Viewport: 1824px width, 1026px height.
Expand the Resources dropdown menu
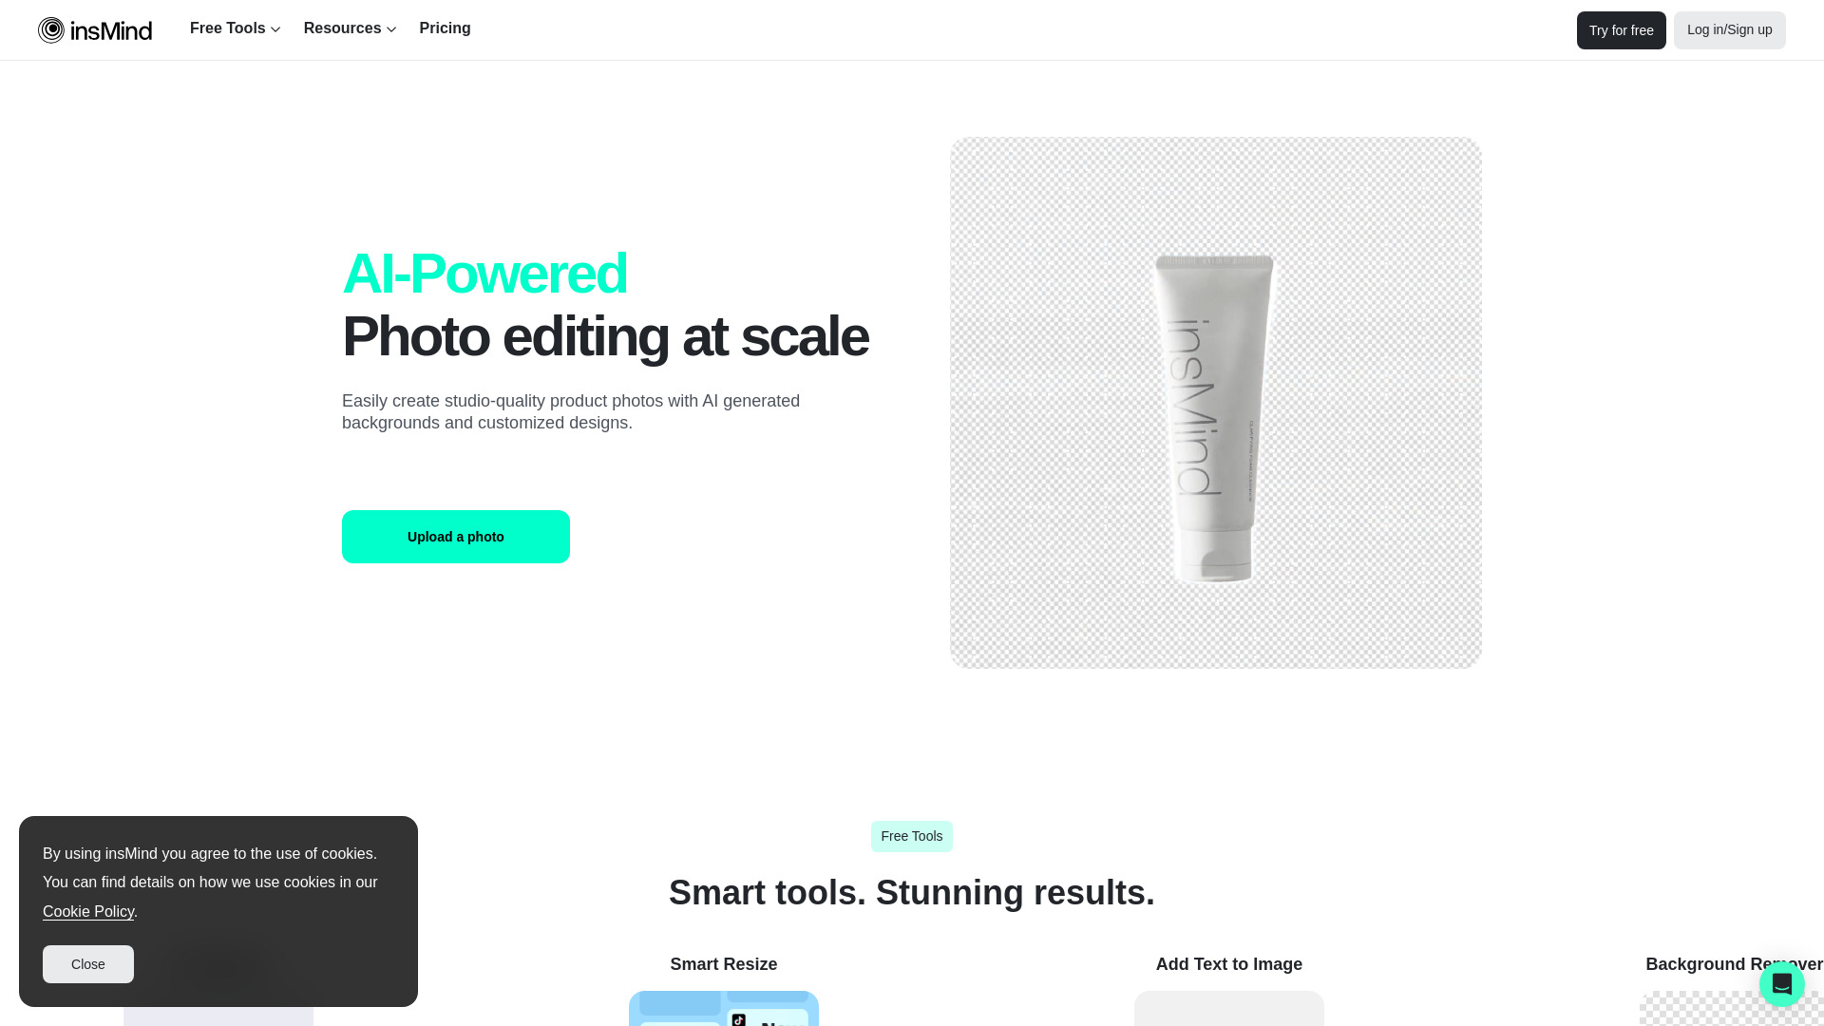[x=350, y=28]
